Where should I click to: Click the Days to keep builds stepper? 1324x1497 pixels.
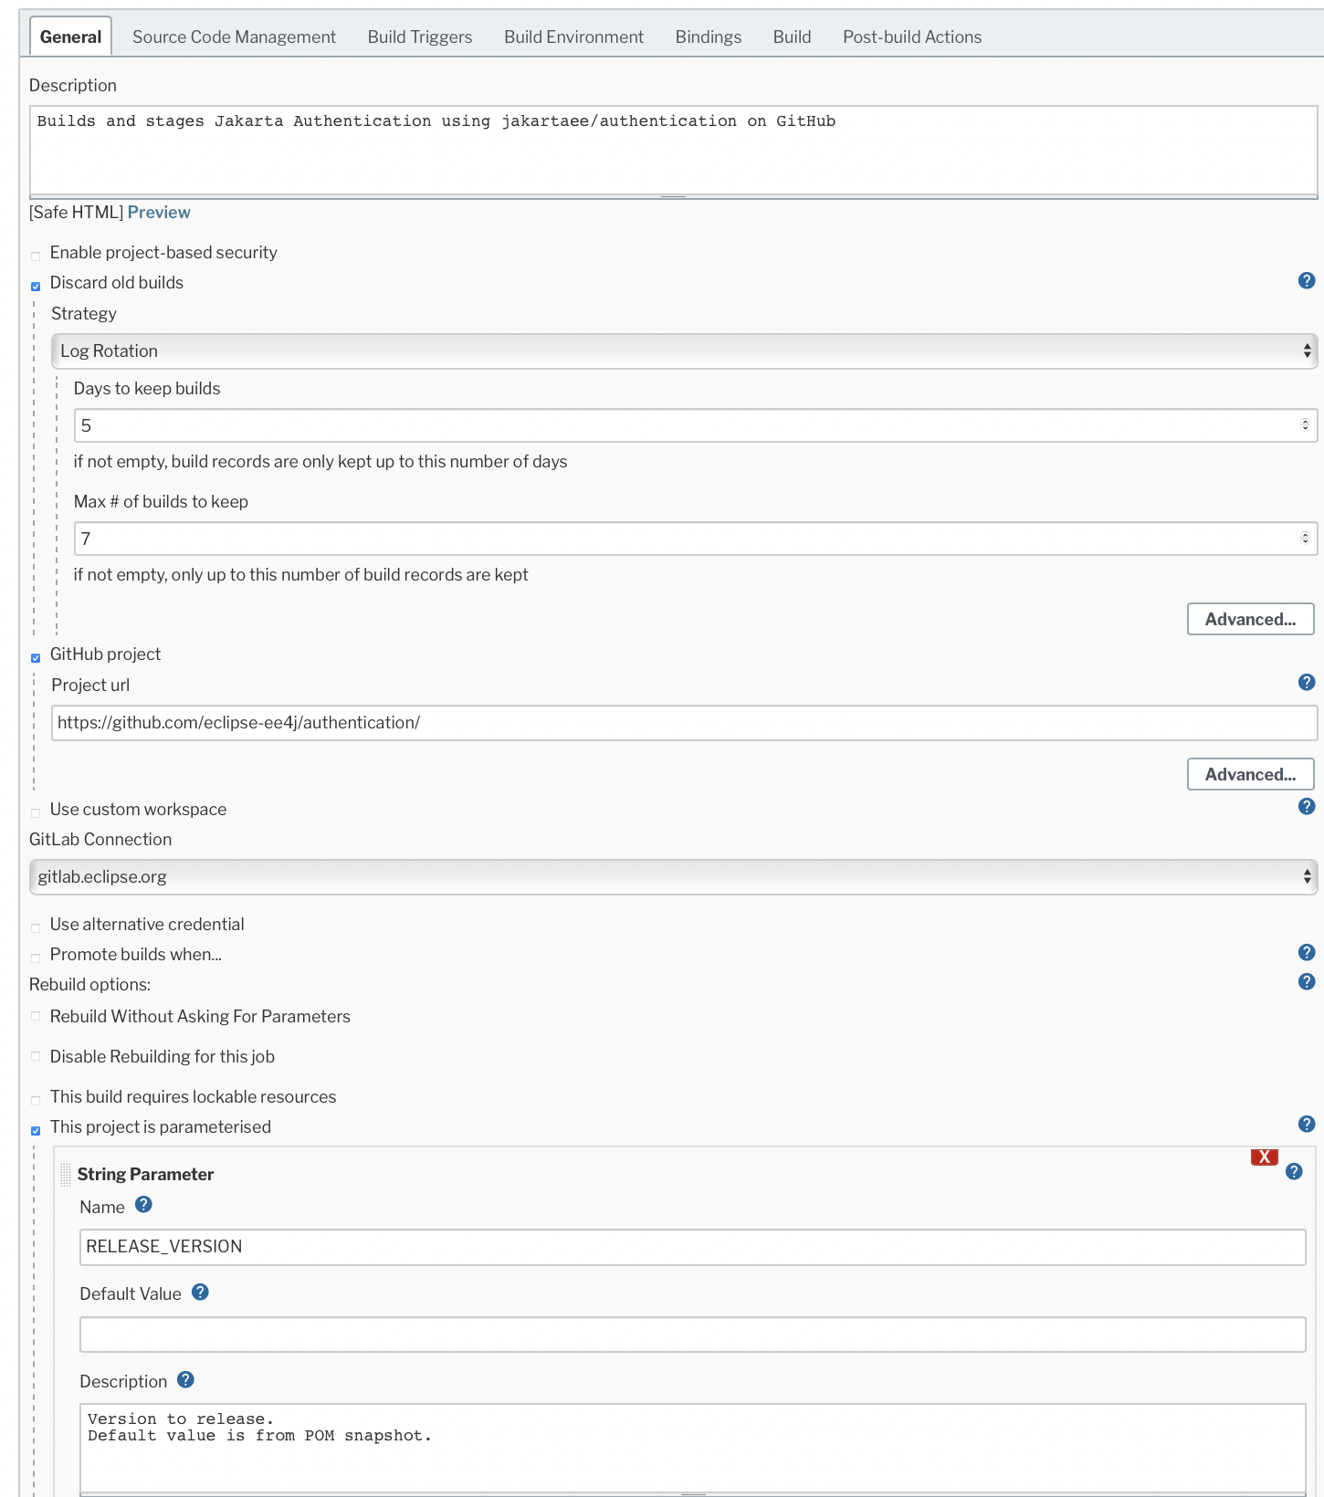[x=1305, y=425]
